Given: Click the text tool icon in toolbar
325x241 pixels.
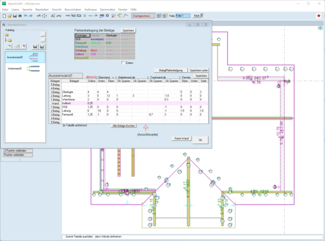Looking at the screenshot, I should (52, 16).
